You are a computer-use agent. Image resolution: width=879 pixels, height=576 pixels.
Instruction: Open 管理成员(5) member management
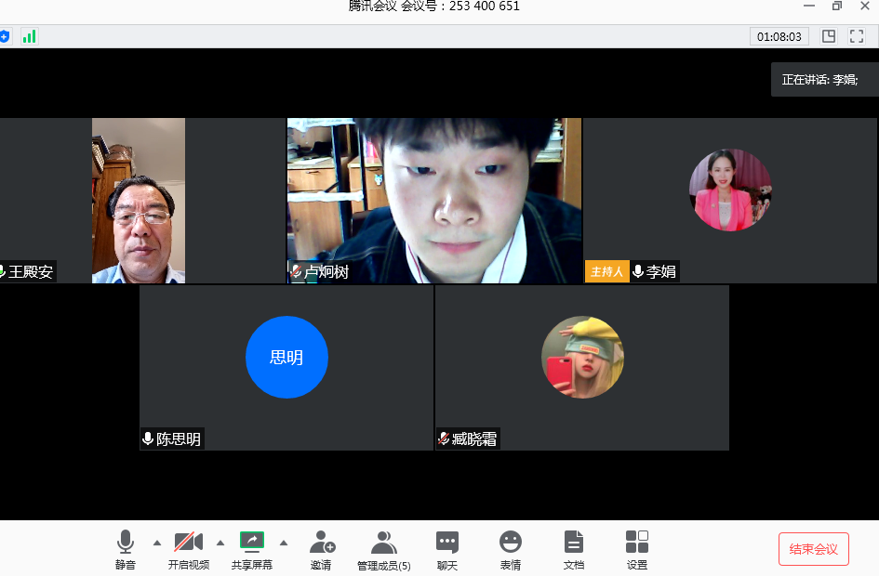click(x=384, y=548)
